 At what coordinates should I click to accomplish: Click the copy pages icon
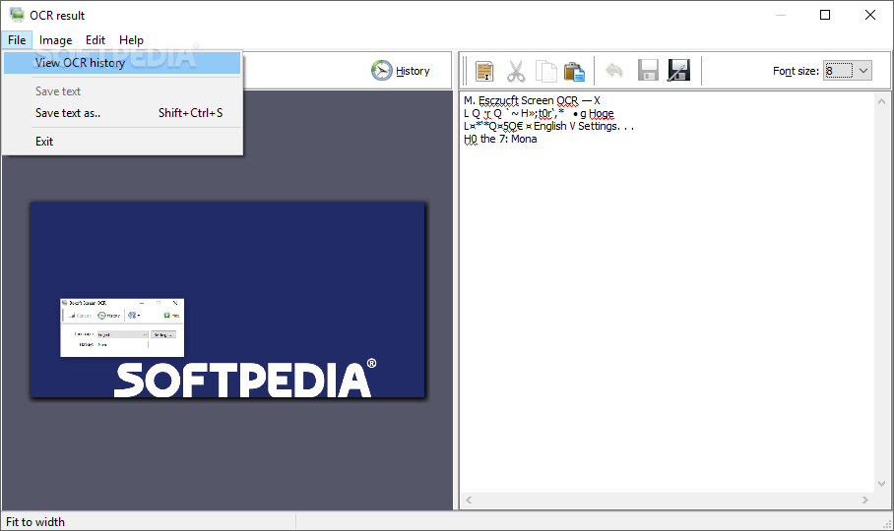pos(545,71)
